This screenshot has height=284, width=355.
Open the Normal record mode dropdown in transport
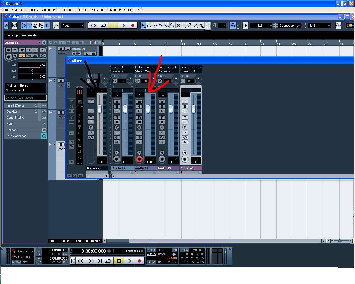(x=23, y=251)
